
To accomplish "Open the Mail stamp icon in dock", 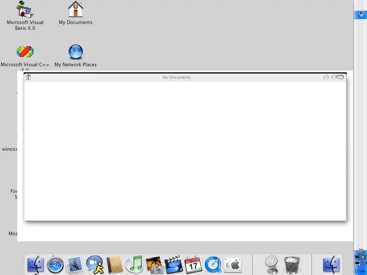I will click(x=75, y=265).
